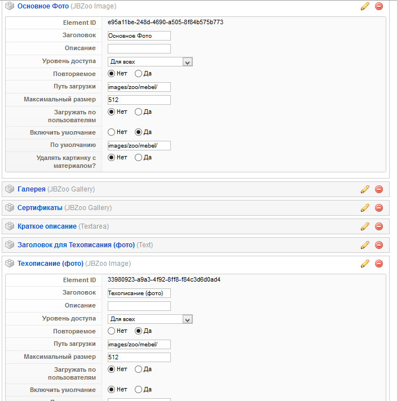Click pencil edit icon for Основное Фото
Image resolution: width=397 pixels, height=401 pixels.
[x=365, y=6]
